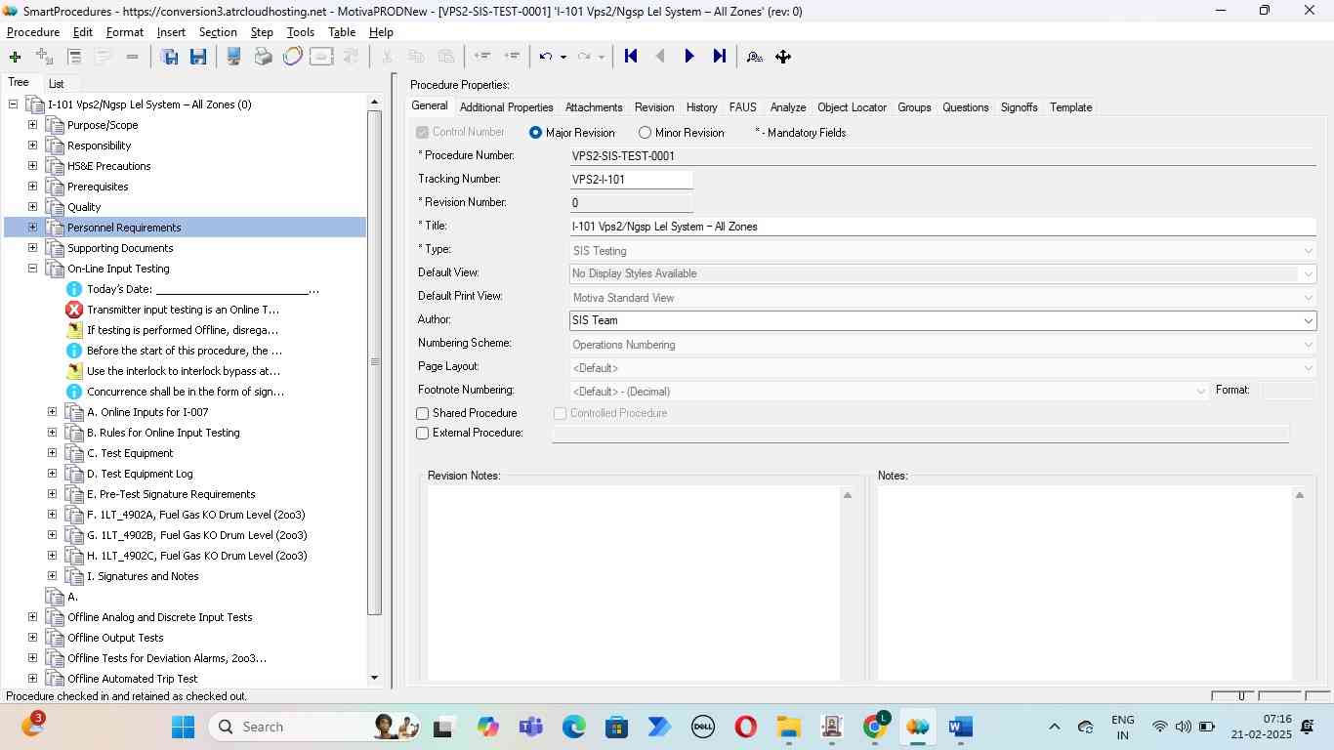The image size is (1334, 750).
Task: Open Microsoft Teams from taskbar
Action: (x=530, y=727)
